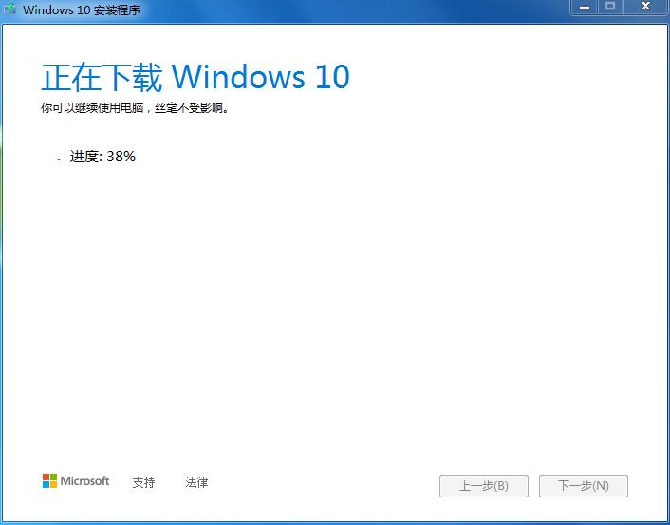Maximize the Windows 10 setup window
The image size is (670, 525).
610,7
